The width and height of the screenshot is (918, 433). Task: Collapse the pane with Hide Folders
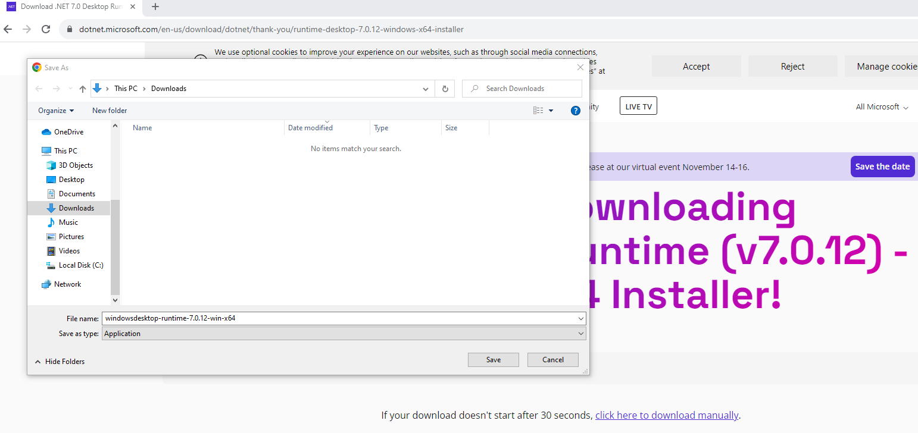pyautogui.click(x=60, y=362)
